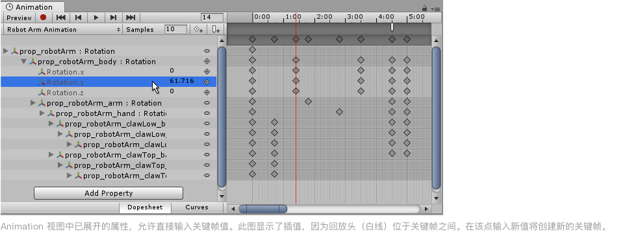Jump to next keyframe
The width and height of the screenshot is (627, 234).
[113, 18]
